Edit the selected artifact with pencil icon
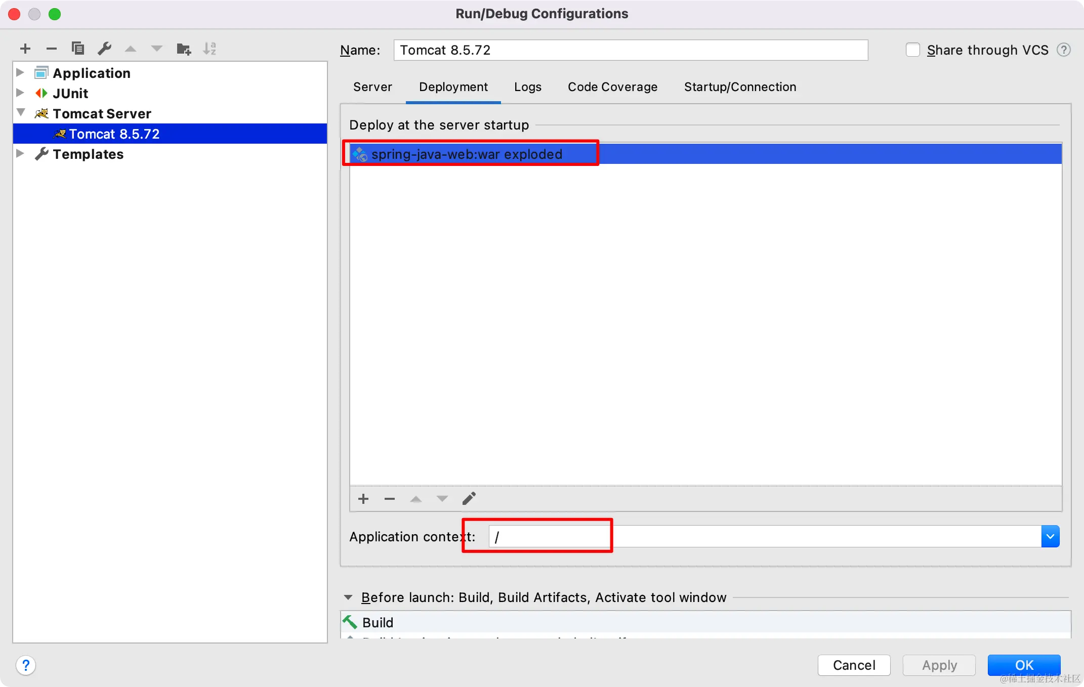1084x687 pixels. tap(469, 499)
